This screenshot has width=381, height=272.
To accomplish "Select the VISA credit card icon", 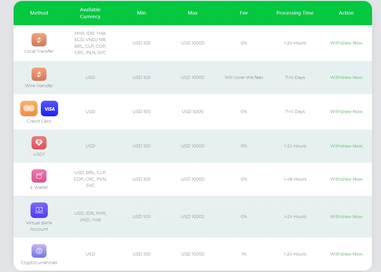I will click(49, 108).
